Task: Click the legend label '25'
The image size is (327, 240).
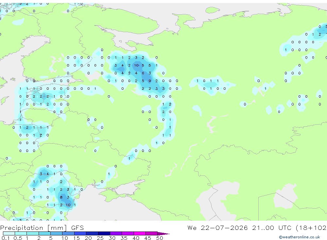Action: coord(100,238)
